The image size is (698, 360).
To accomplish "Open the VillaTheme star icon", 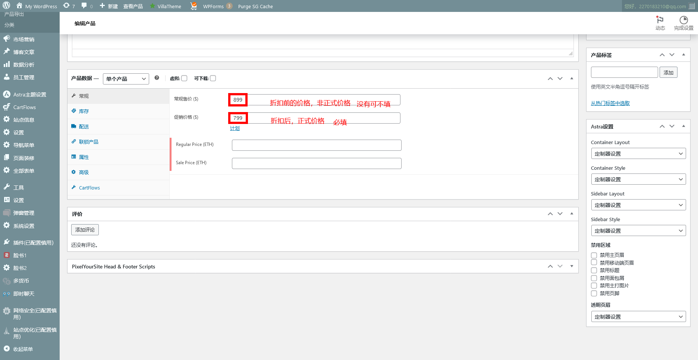I will coord(153,6).
